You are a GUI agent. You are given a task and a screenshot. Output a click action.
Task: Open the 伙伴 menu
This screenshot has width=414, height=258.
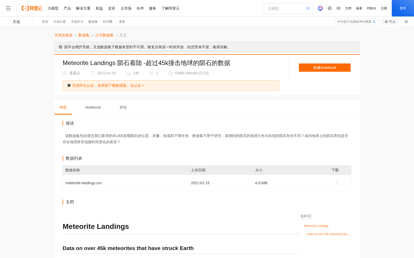[x=140, y=8]
